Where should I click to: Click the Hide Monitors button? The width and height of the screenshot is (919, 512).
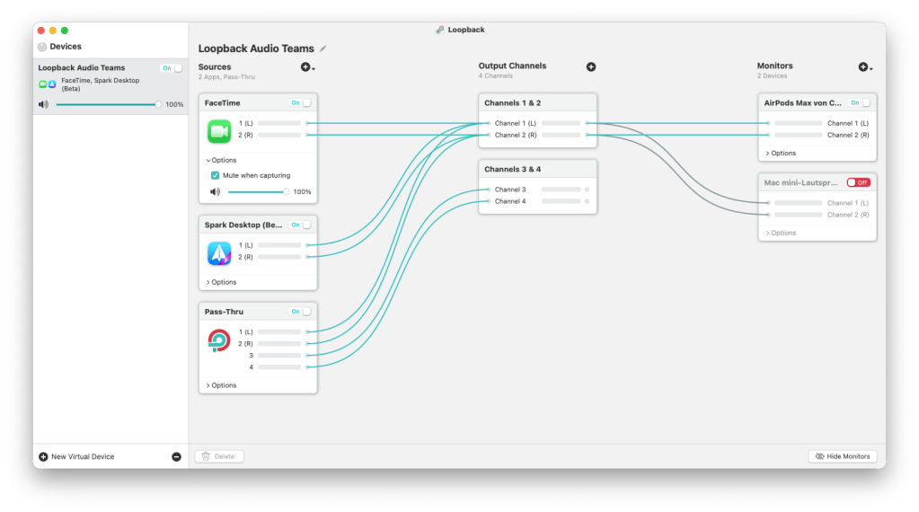842,456
